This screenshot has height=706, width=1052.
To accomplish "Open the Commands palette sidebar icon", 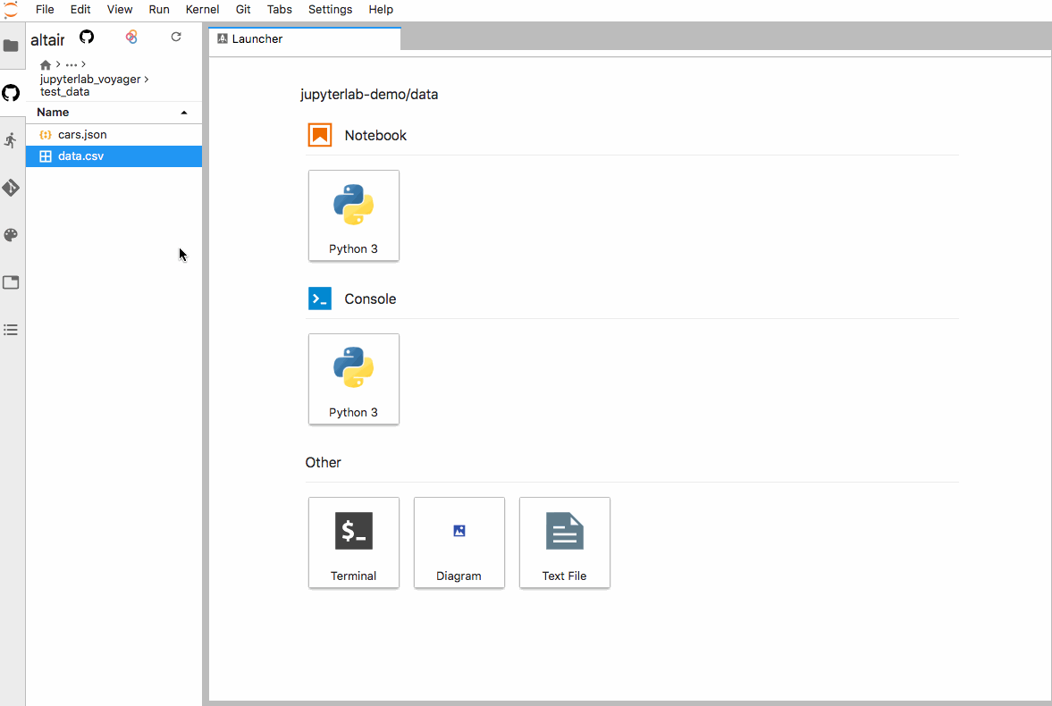I will (11, 235).
